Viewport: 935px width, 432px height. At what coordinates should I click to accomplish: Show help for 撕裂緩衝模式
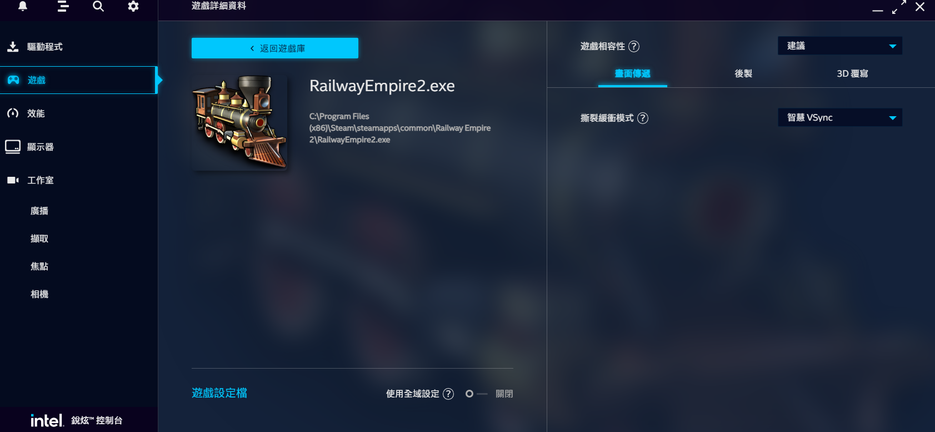[x=643, y=118]
